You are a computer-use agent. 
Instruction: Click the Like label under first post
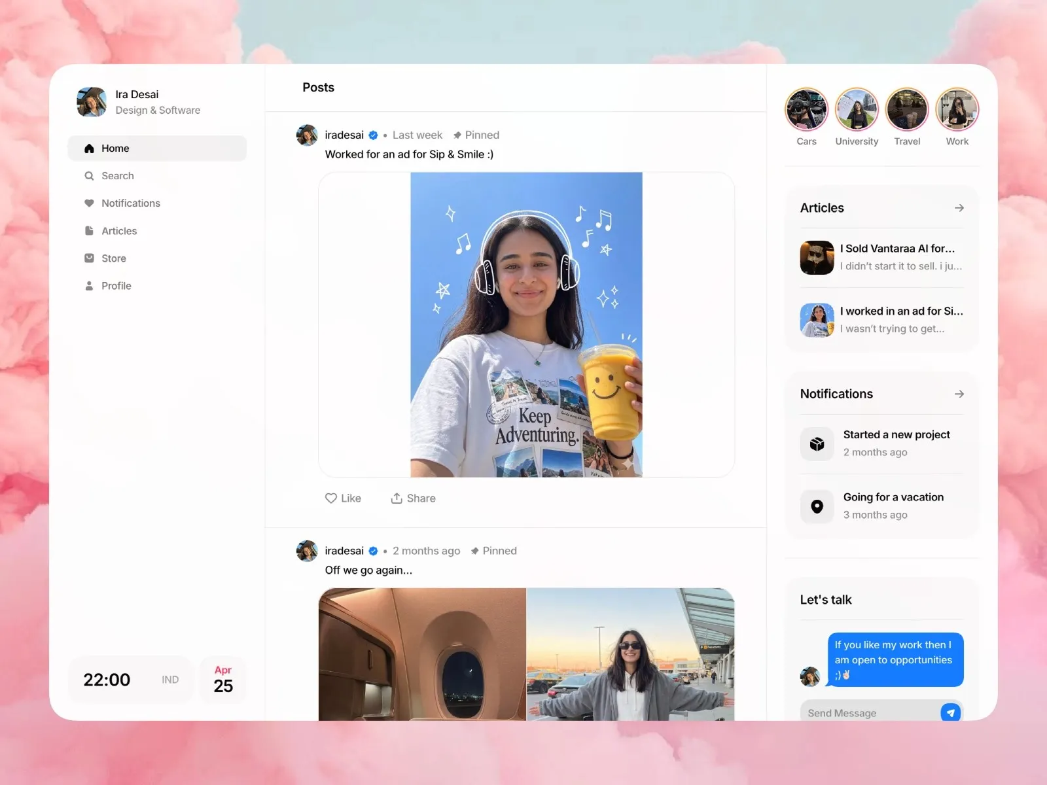[351, 498]
